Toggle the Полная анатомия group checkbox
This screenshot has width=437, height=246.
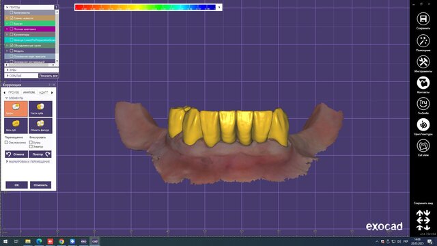click(x=12, y=29)
